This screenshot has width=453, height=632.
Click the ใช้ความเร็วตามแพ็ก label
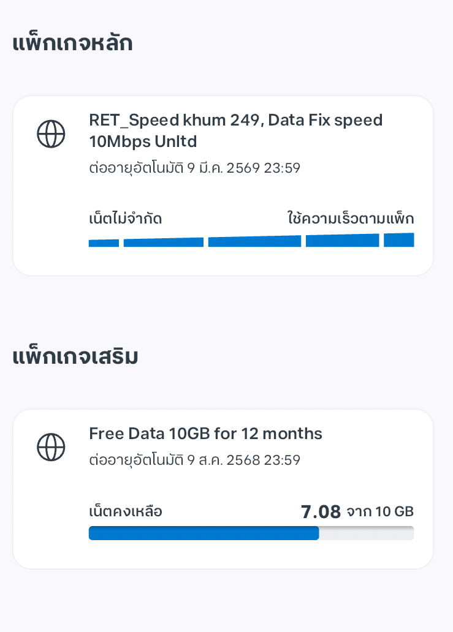(x=351, y=218)
